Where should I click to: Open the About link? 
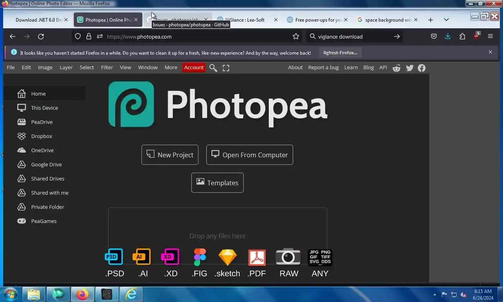pos(295,67)
